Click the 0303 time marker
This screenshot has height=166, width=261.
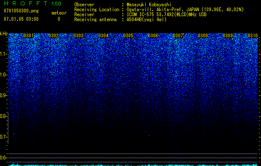tap(78, 36)
